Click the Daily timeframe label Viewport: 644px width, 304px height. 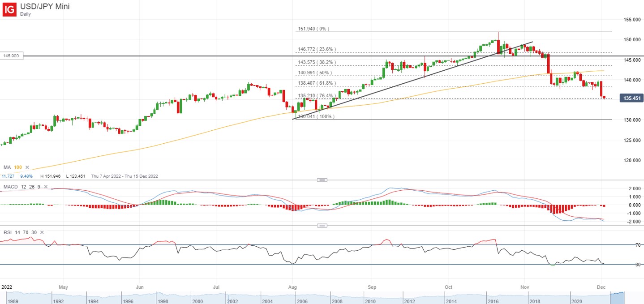click(26, 14)
